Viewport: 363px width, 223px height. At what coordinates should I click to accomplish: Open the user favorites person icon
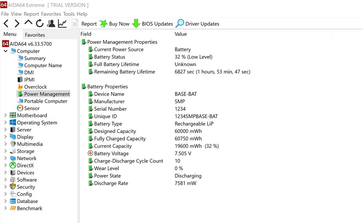coord(51,24)
